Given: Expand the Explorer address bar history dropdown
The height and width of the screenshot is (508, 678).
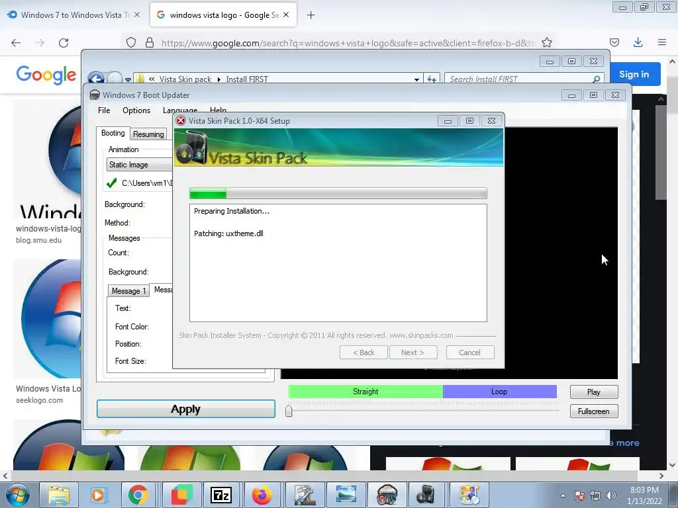Looking at the screenshot, I should tap(416, 79).
